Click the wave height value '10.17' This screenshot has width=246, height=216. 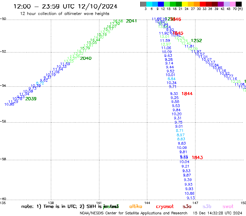pyautogui.click(x=210, y=62)
